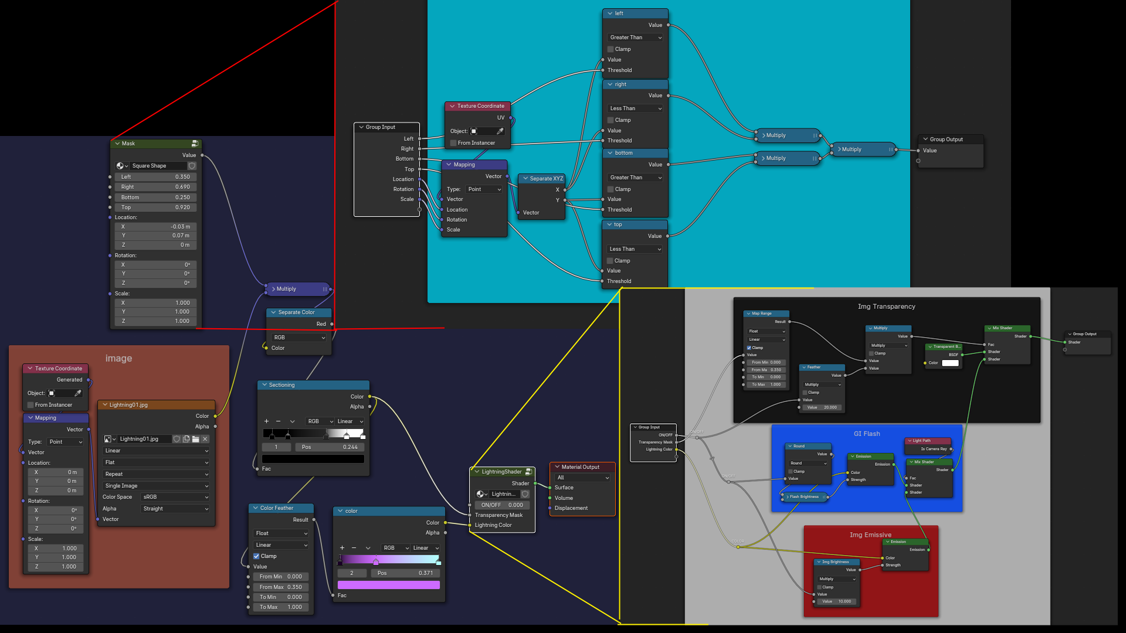1126x633 pixels.
Task: Collapse the Material Output node
Action: (x=557, y=467)
